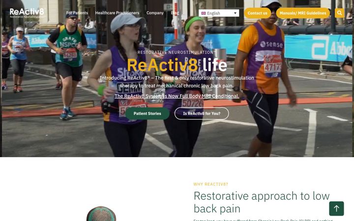This screenshot has height=221, width=354.
Task: Click the UK flag in language selector
Action: [204, 13]
